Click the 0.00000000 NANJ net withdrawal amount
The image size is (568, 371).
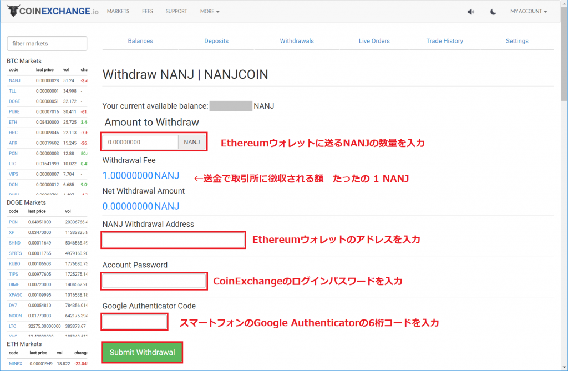(x=140, y=206)
